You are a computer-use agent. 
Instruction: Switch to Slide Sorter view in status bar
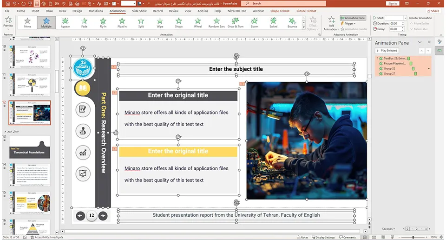tap(374, 237)
